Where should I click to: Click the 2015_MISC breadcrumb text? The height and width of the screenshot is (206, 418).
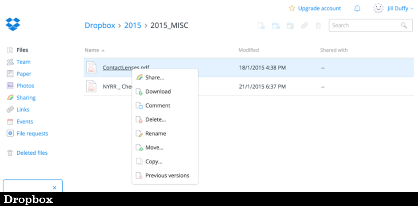[x=169, y=25]
